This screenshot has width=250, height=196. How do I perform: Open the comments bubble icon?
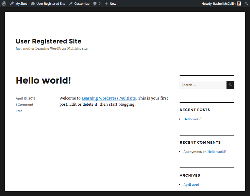95,4
